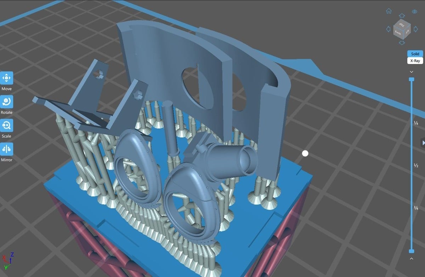Click the down arrow below the view cube
The image size is (425, 277).
point(402,43)
